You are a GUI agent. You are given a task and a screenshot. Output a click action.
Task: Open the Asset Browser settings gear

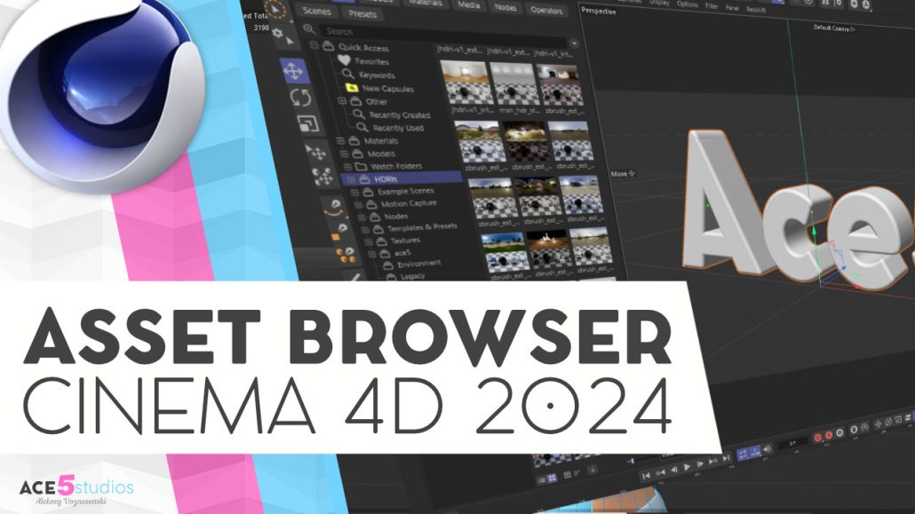(276, 32)
